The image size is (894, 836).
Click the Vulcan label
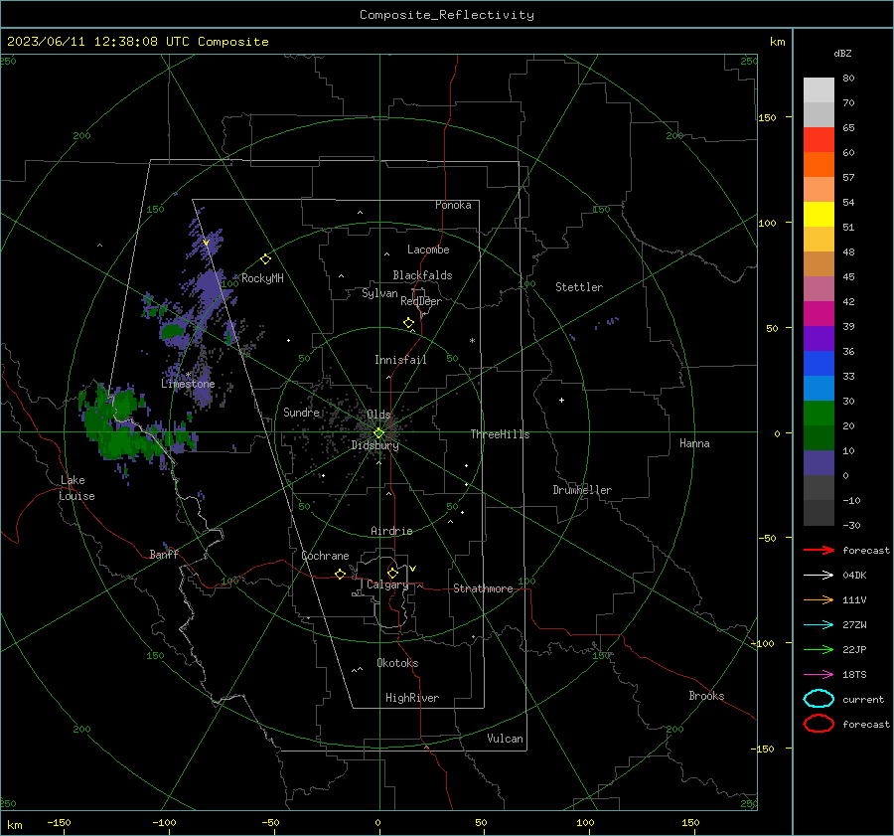(505, 739)
